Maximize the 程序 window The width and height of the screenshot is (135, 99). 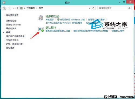click(124, 2)
